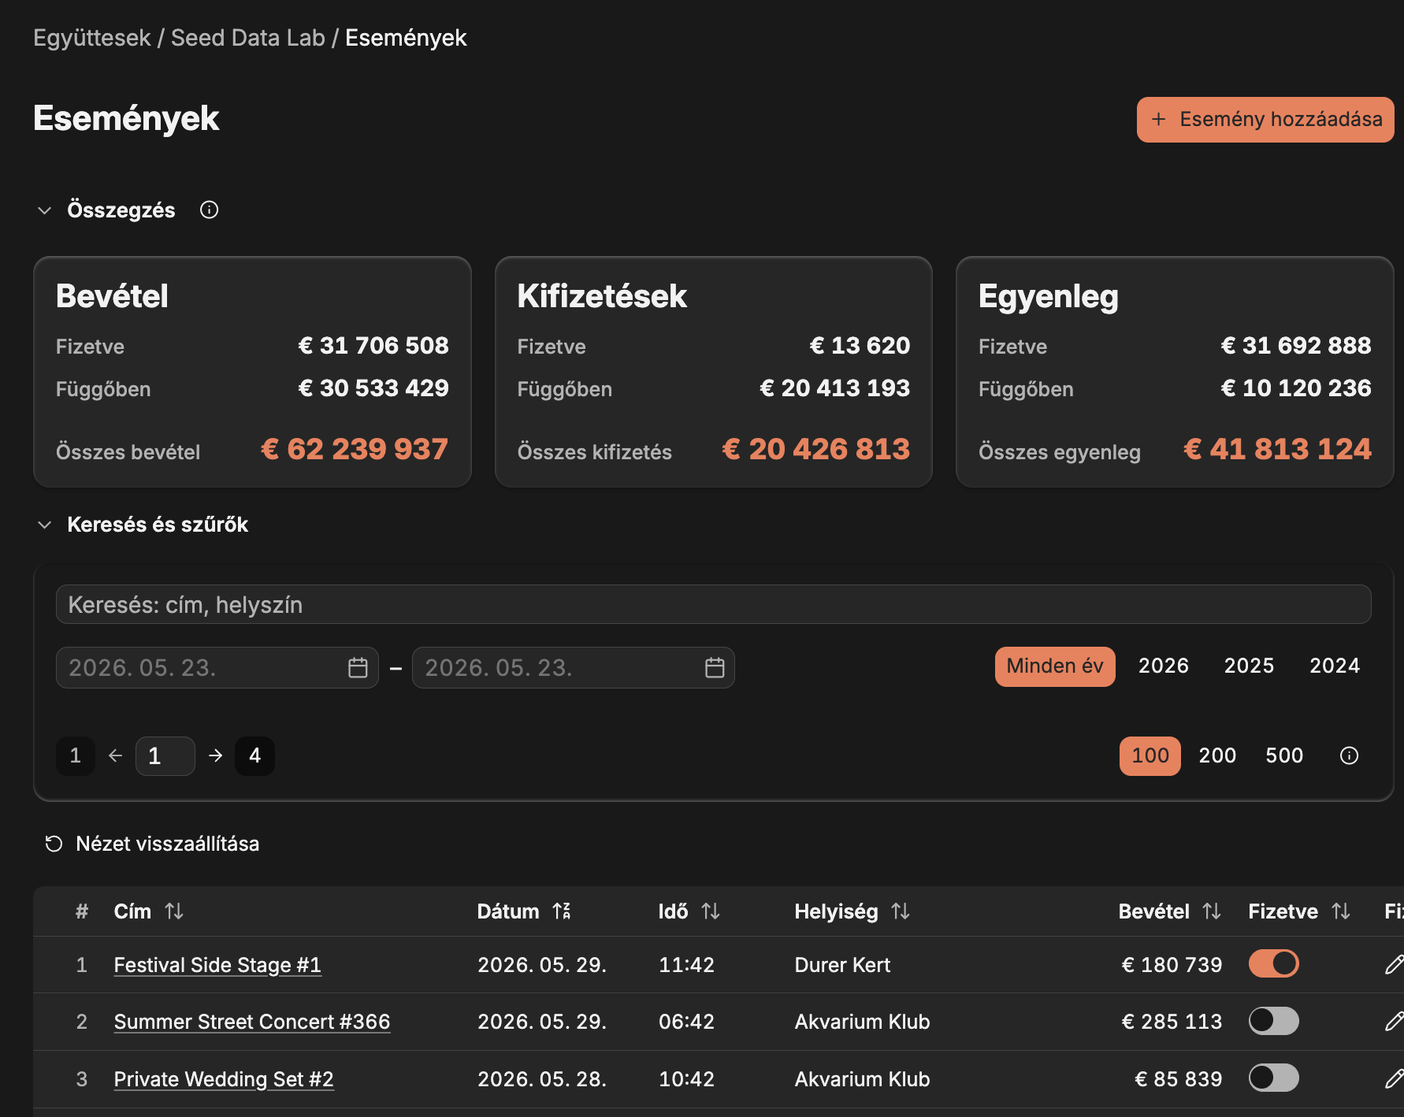Edit the Private Wedding Set #2 row with pencil

(1394, 1079)
